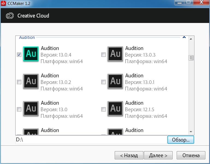Click the Audition 13.0.3 Au icon

115,54
